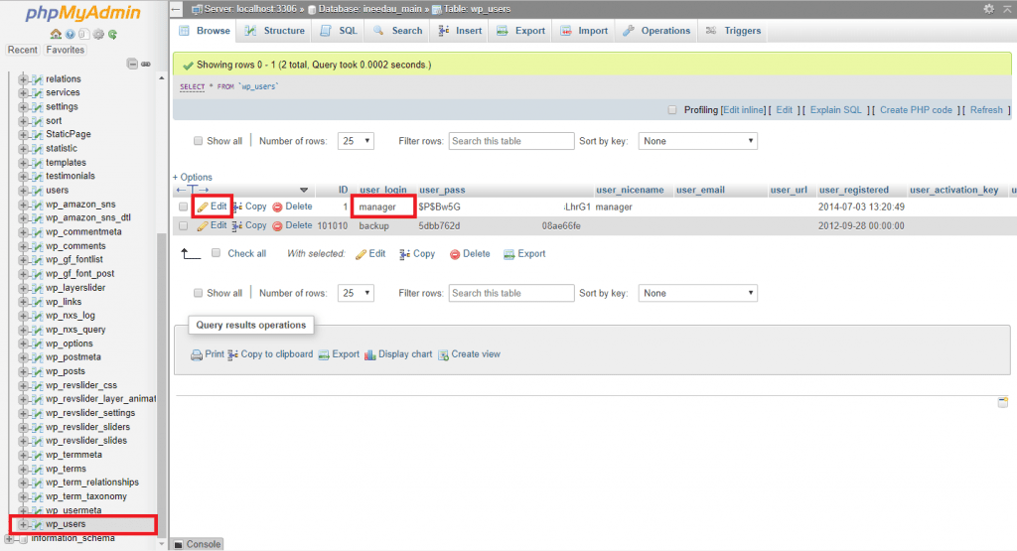Enable the Profiling checkbox
Screen dimensions: 1017x551
pyautogui.click(x=672, y=110)
